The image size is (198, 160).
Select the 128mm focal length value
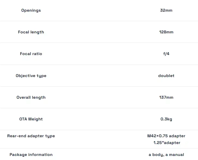(x=166, y=32)
